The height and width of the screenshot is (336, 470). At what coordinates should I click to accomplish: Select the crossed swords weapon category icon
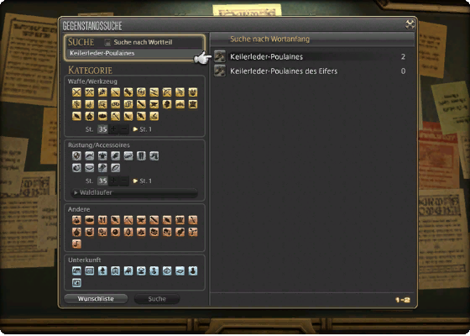[x=76, y=92]
